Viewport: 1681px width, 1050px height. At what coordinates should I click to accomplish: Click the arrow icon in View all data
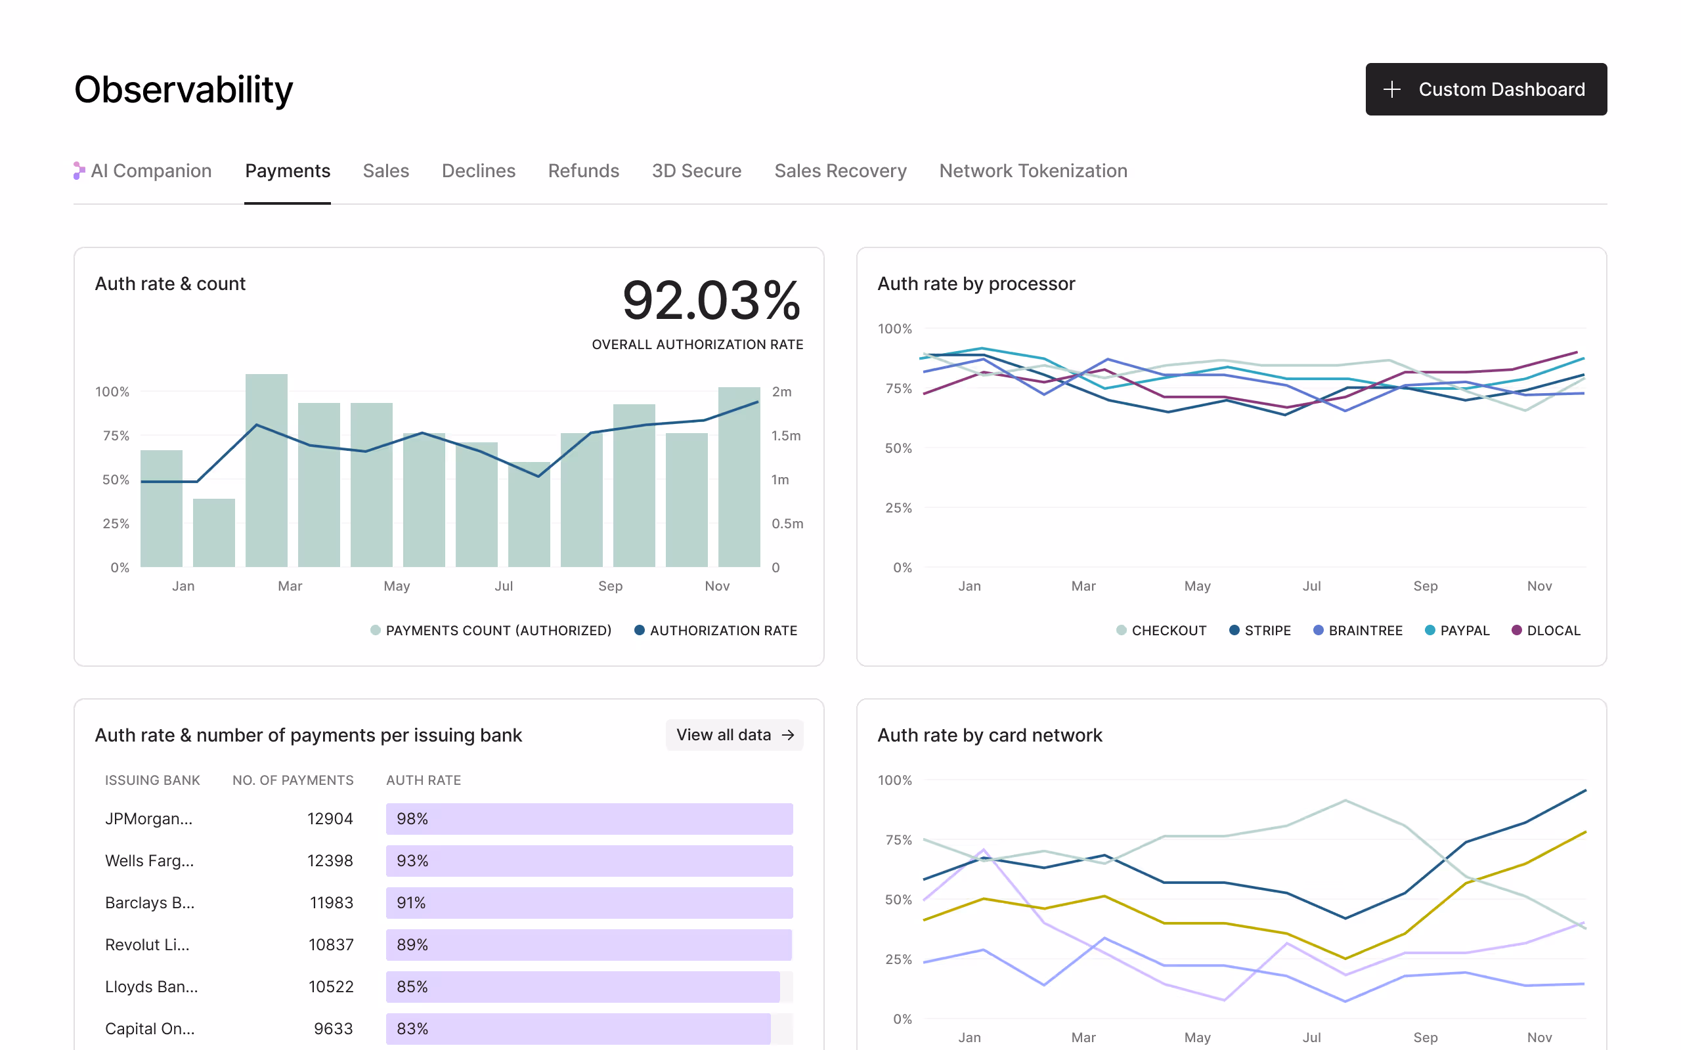pyautogui.click(x=788, y=735)
